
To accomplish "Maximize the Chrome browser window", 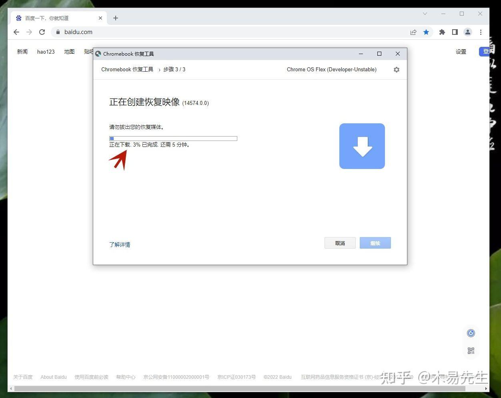I will [x=462, y=14].
